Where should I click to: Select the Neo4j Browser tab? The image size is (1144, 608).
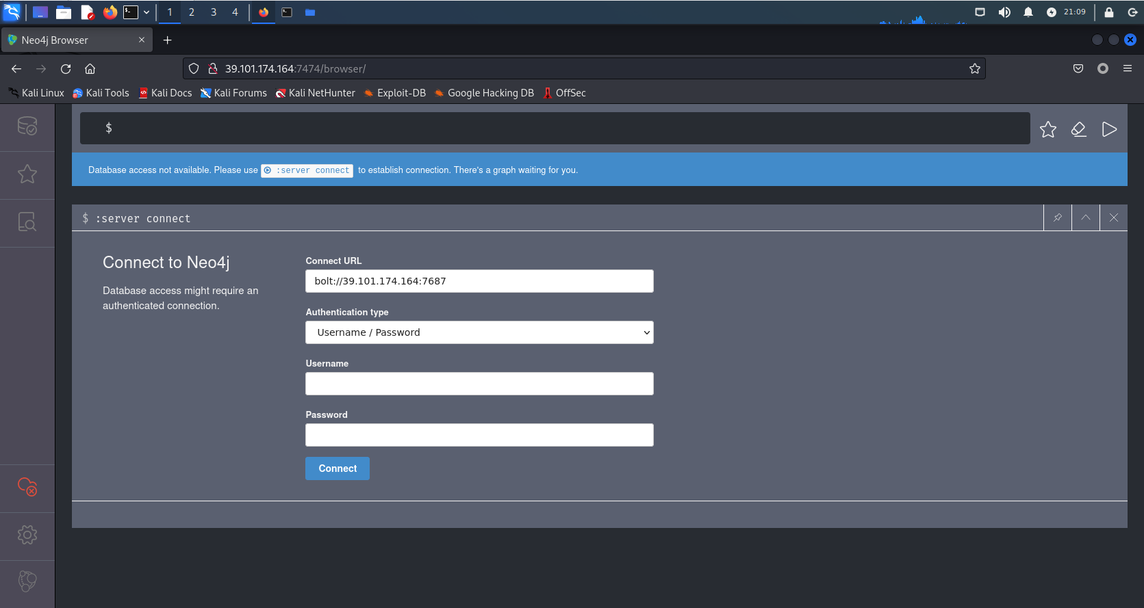click(x=77, y=40)
